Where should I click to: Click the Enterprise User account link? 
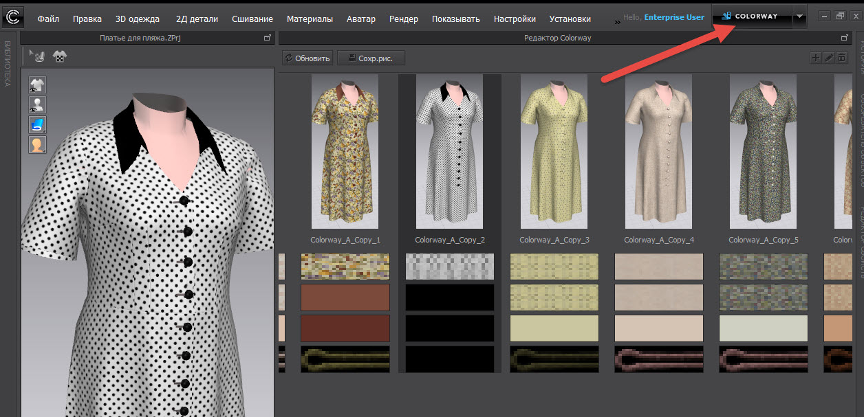coord(674,17)
